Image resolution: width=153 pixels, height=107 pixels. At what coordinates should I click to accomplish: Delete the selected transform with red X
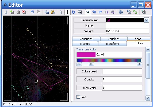click(24, 12)
